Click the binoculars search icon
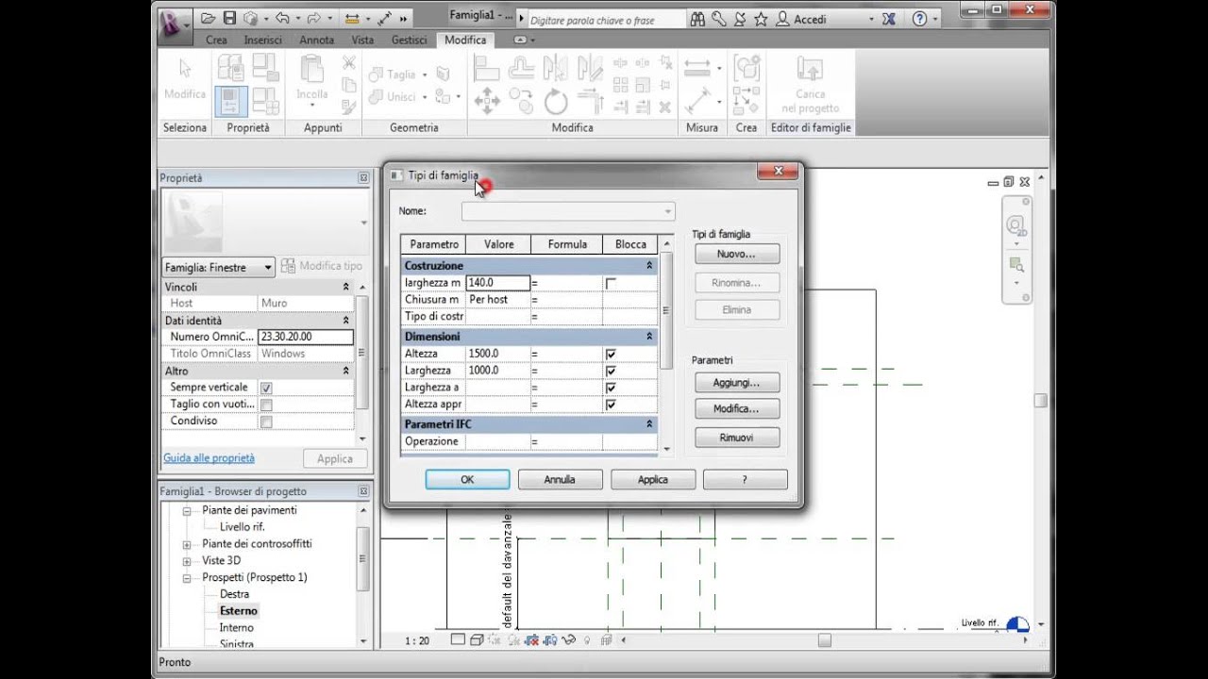Image resolution: width=1208 pixels, height=679 pixels. tap(697, 19)
